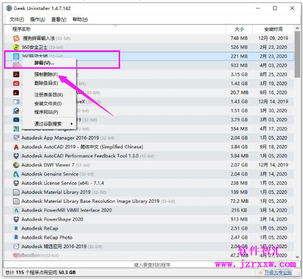303x279 pixels.
Task: Click the 3.15 GB size cell
Action: (x=239, y=74)
